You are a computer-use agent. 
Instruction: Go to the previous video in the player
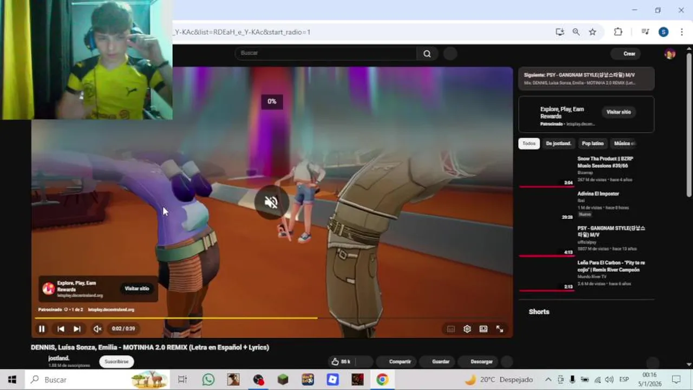(61, 329)
